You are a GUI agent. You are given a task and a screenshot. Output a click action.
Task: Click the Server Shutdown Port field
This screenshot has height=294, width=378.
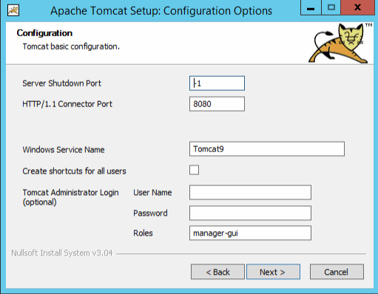pyautogui.click(x=217, y=83)
